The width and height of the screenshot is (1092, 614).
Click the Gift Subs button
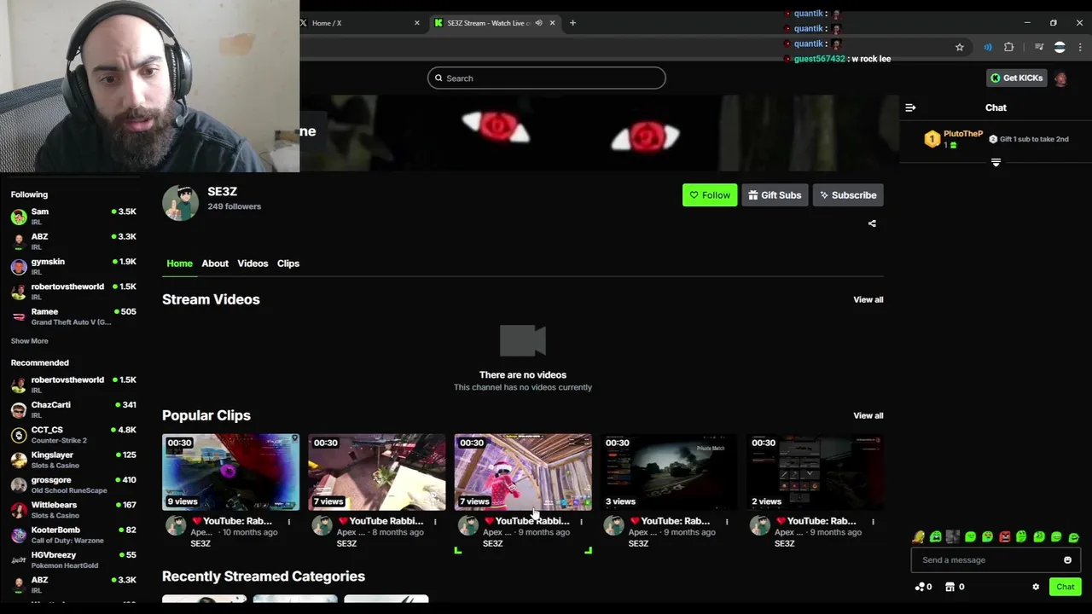pos(775,195)
